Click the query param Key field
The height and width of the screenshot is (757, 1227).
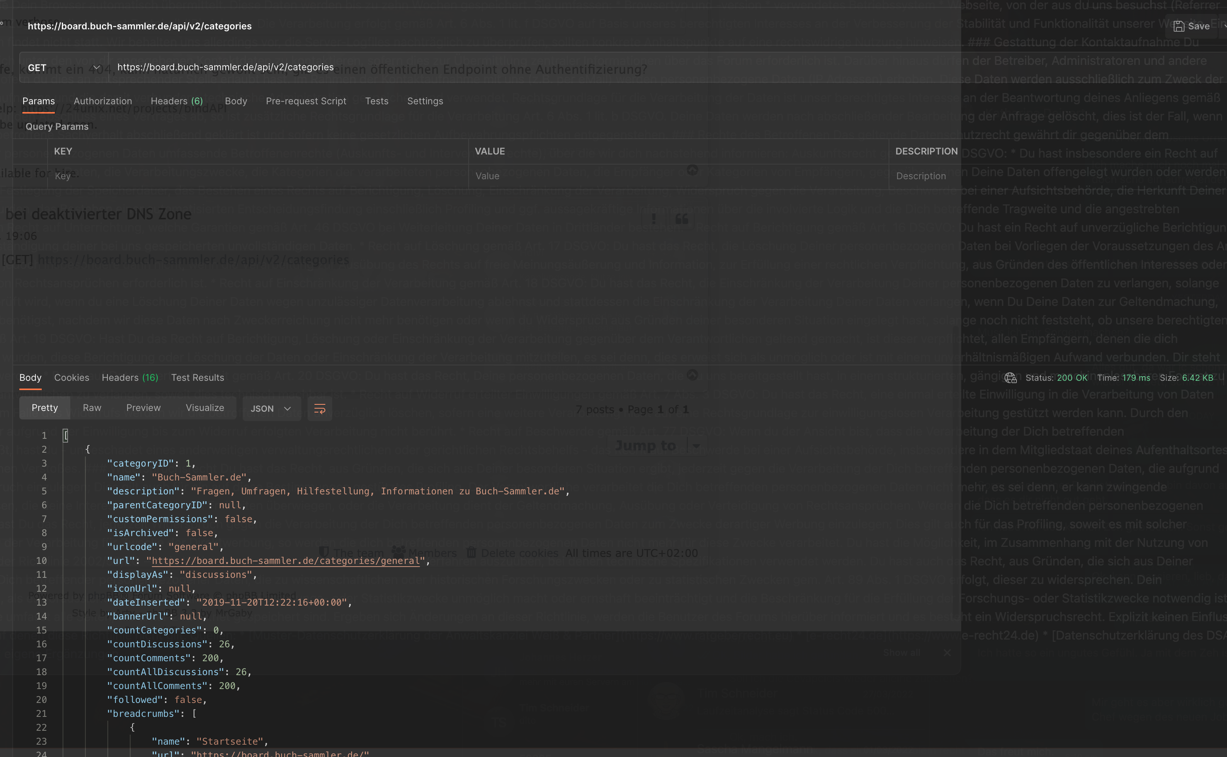pos(250,176)
